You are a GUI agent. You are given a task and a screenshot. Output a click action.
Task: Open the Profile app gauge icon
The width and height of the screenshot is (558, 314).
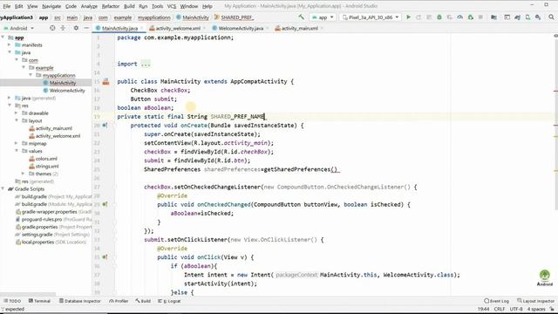point(459,17)
